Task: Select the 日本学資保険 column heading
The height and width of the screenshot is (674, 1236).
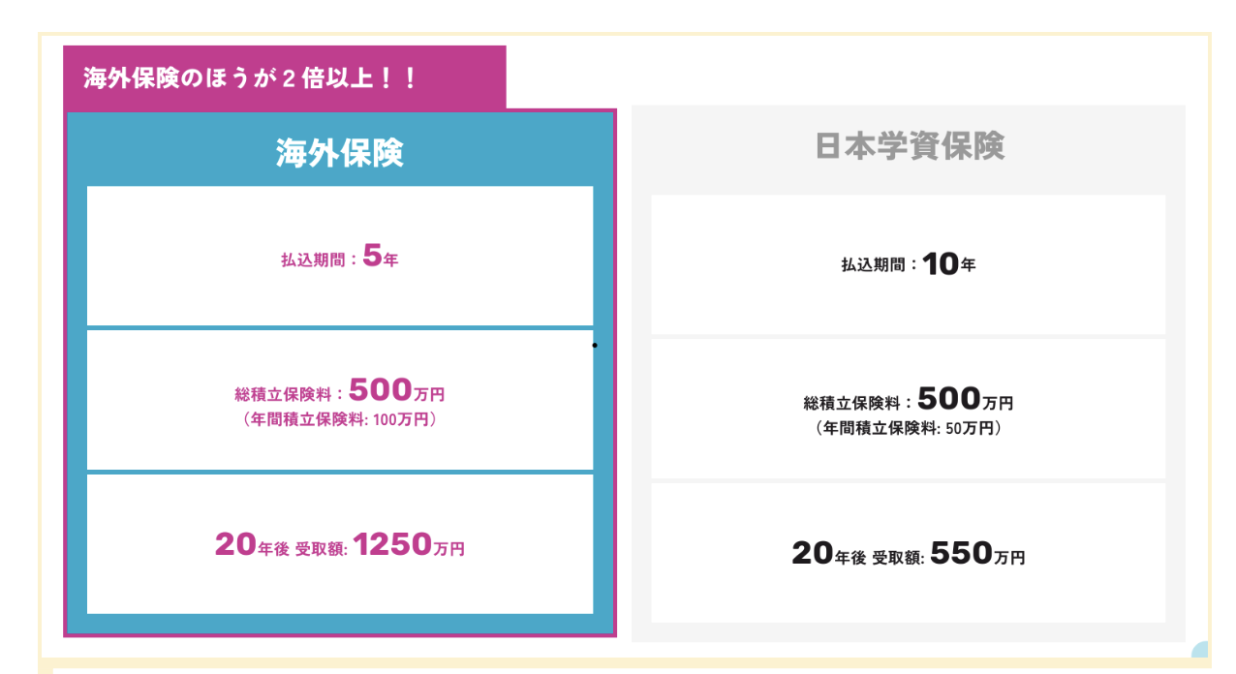Action: click(x=910, y=145)
